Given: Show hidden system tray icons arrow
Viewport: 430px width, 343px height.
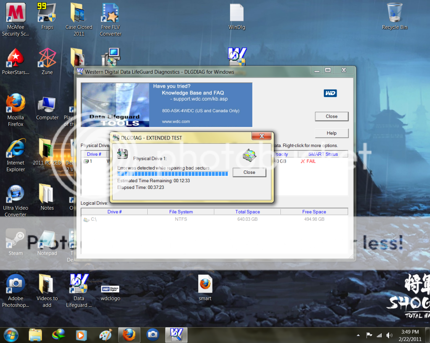Looking at the screenshot, I should click(x=358, y=335).
